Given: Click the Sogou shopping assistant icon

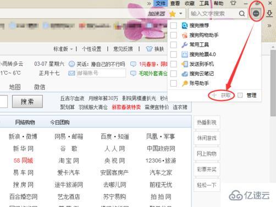Looking at the screenshot, I should point(185,35).
